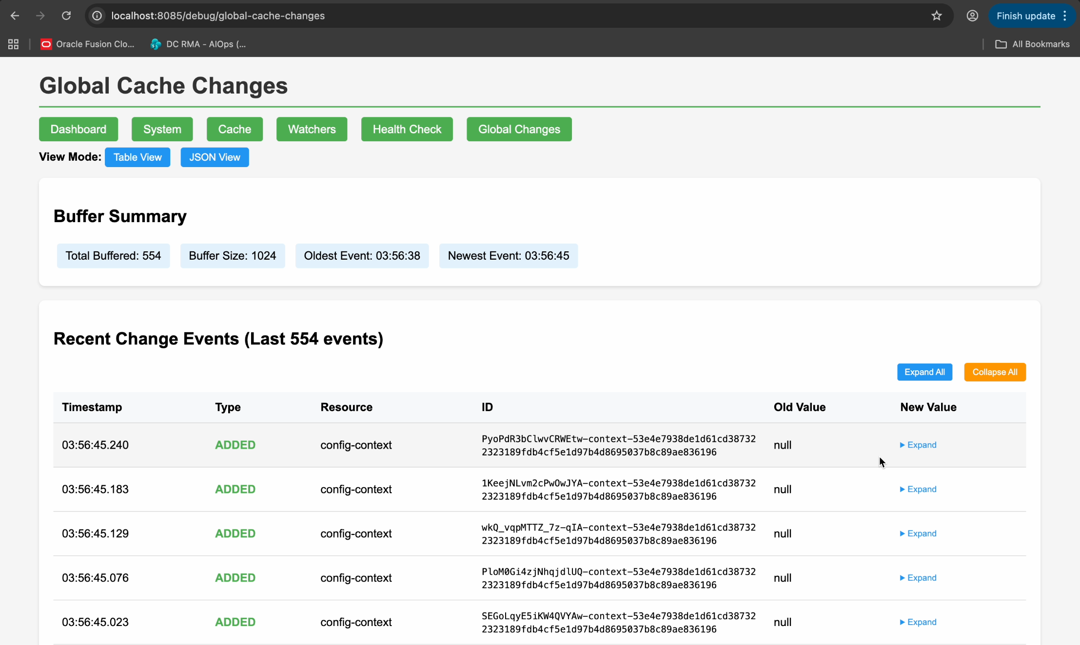Click the browser forward arrow
The width and height of the screenshot is (1080, 645).
pos(40,16)
